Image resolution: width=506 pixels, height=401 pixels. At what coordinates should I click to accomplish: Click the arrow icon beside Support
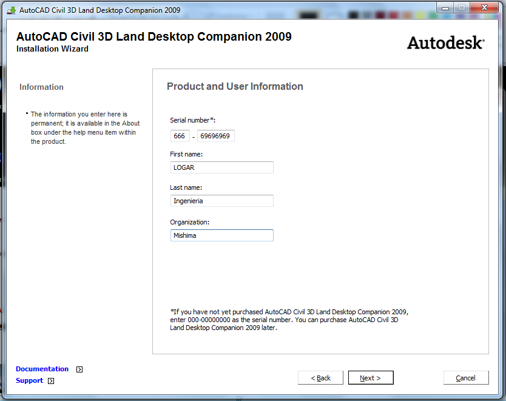[51, 381]
